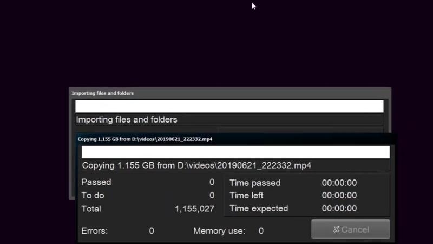Click the file copy progress bar
Viewport: 433px width, 244px height.
pos(235,152)
